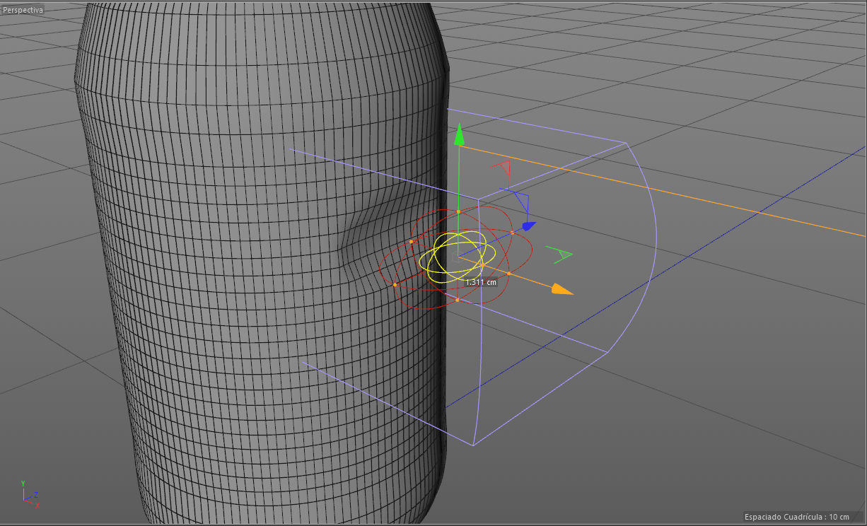Click the 1.311 cm measurement label
Image resolution: width=867 pixels, height=526 pixels.
click(481, 282)
